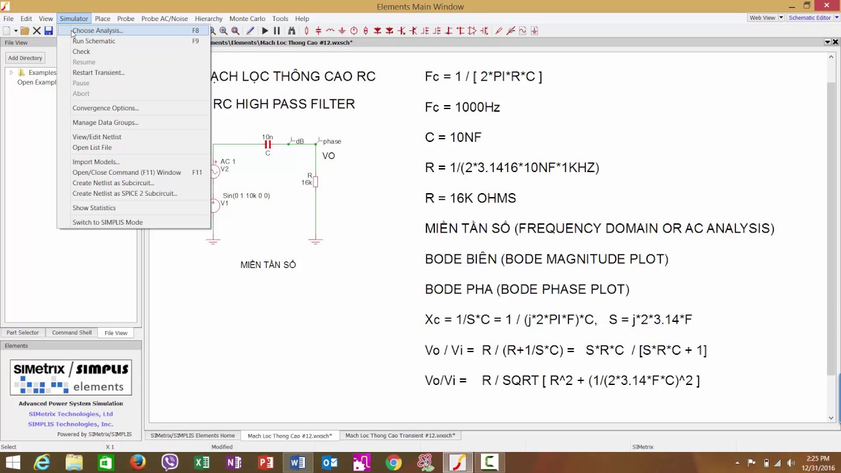Select Choose Analysis... menu entry

pyautogui.click(x=134, y=30)
